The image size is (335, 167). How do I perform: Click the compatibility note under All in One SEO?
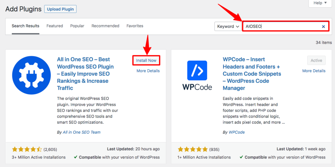(117, 158)
